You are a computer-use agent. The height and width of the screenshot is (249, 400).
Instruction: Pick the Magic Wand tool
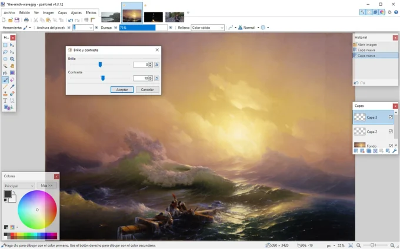point(5,66)
